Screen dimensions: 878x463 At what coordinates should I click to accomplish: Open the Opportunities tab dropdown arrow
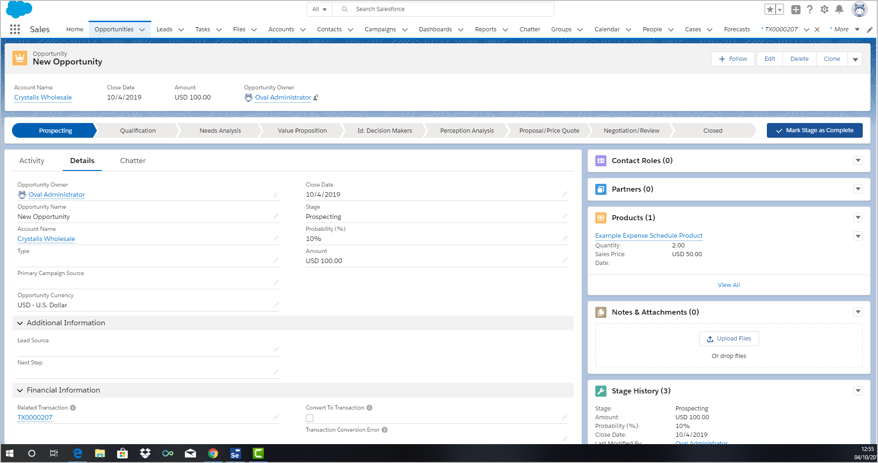point(142,29)
